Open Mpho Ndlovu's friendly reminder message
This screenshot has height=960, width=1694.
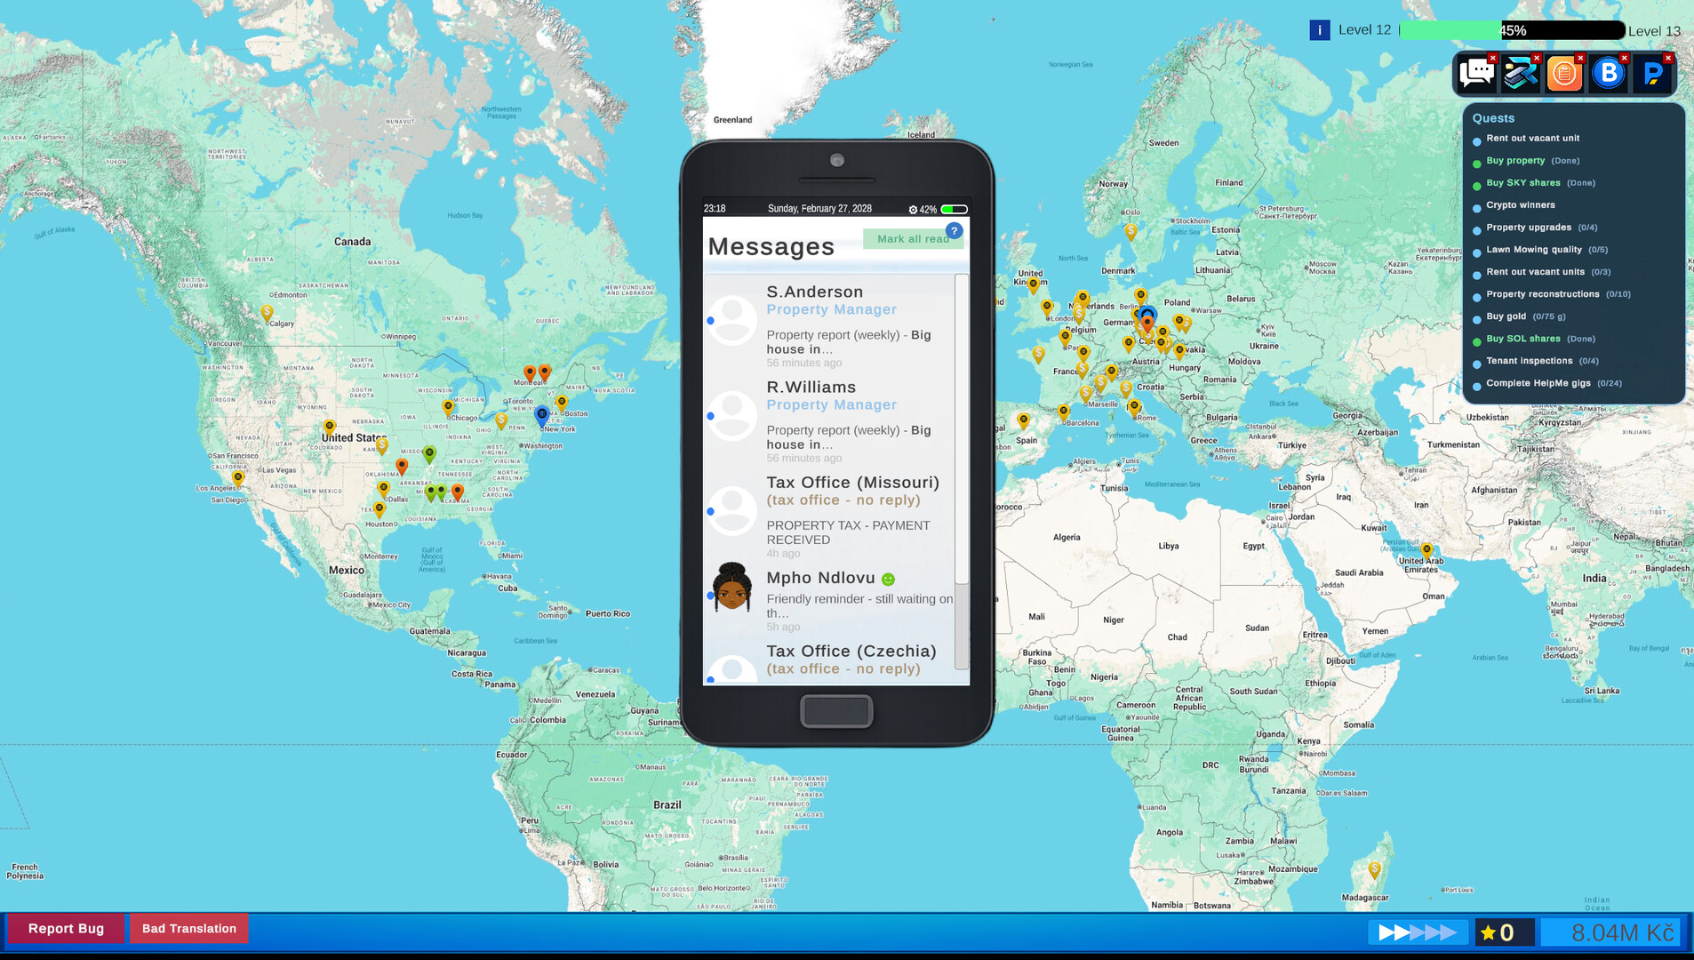828,600
